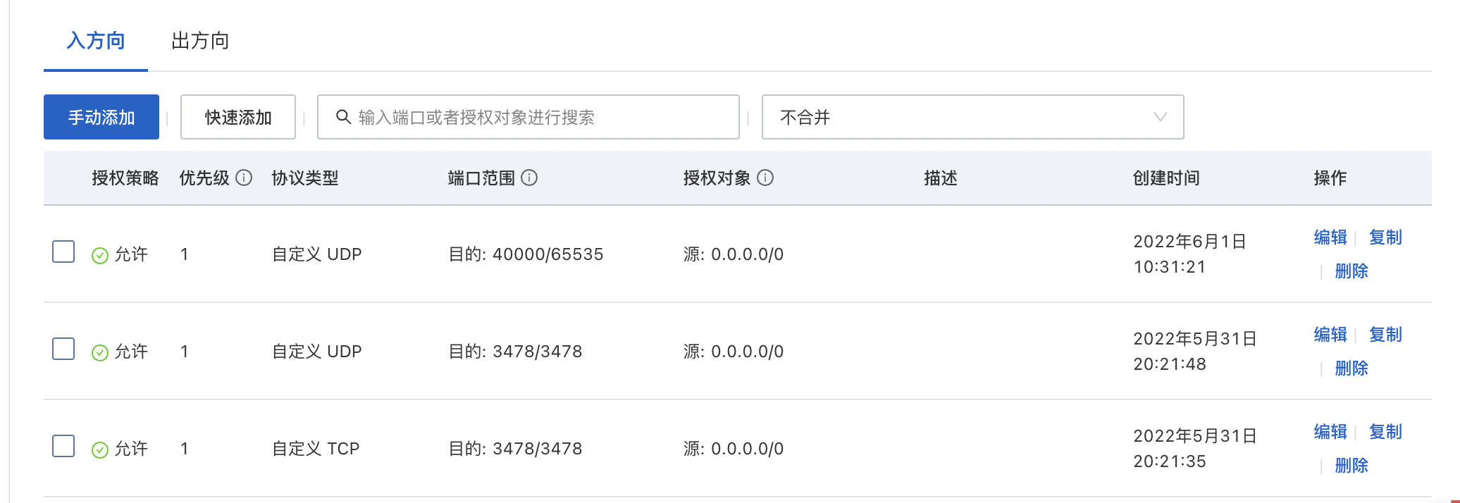Click green allow icon on TCP 3478 rule
1460x503 pixels.
click(100, 449)
